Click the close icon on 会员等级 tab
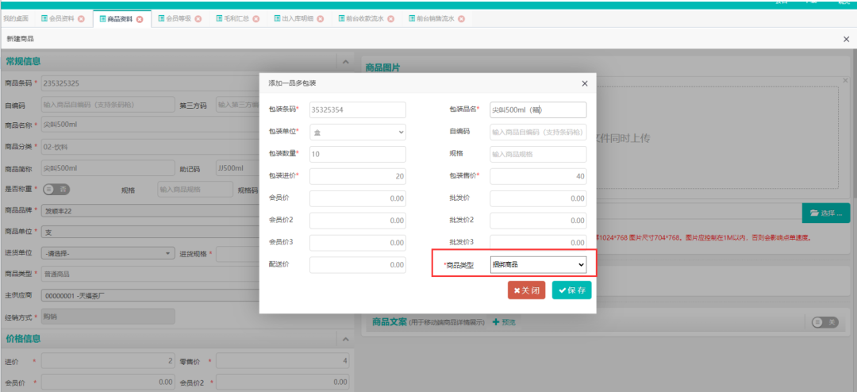 pos(198,19)
